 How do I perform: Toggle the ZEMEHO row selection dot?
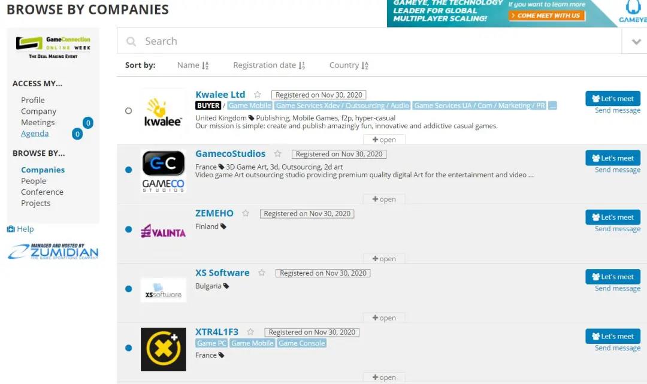(129, 229)
